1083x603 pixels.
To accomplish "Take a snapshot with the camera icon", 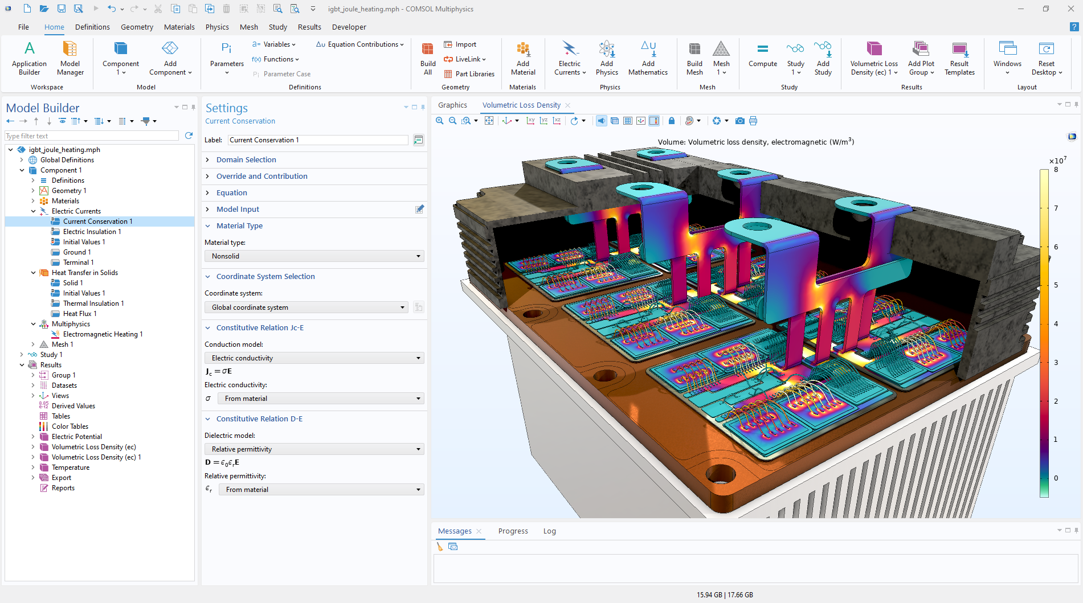I will pos(739,121).
